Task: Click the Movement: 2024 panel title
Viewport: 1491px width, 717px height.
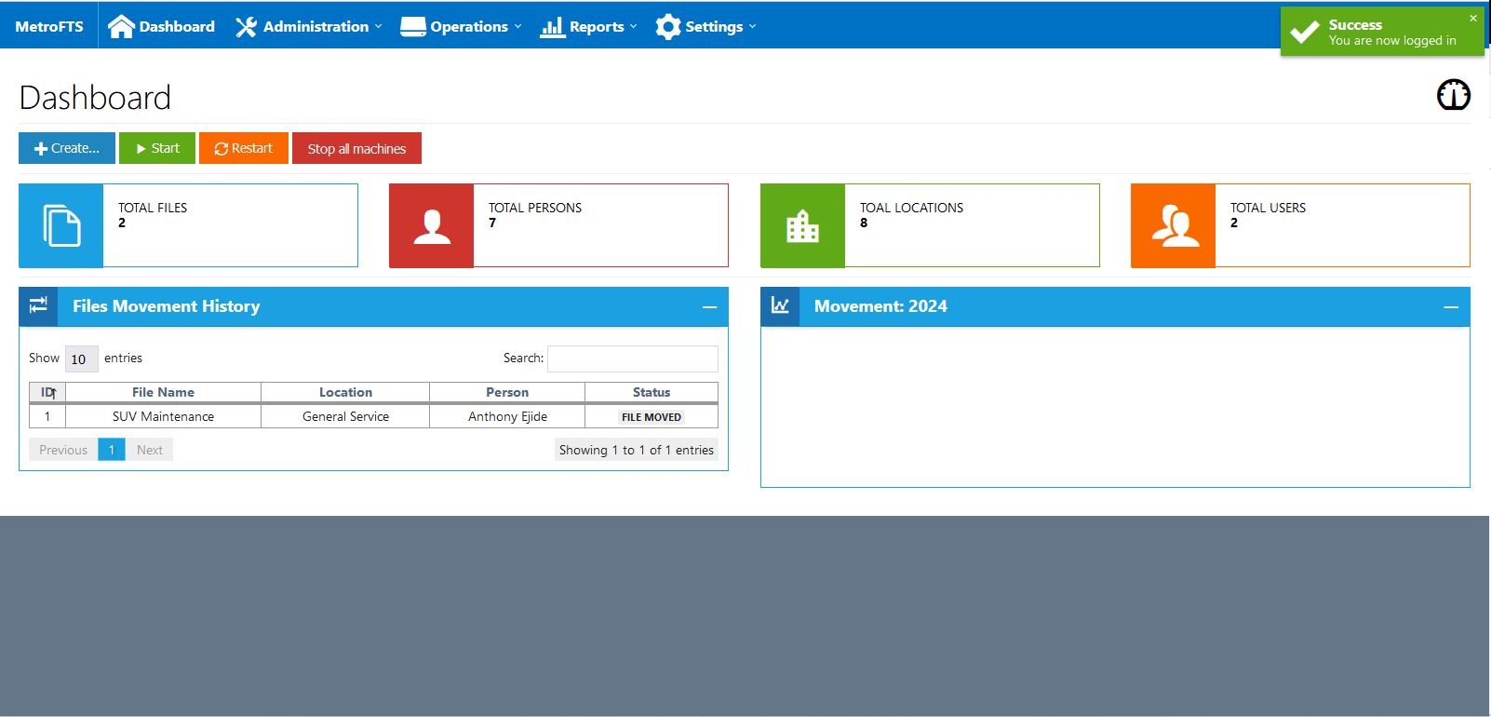Action: 880,306
